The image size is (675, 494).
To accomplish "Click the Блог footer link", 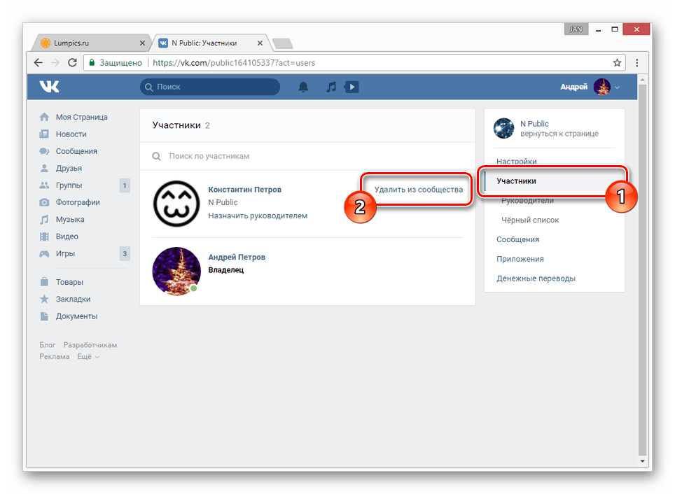I will point(48,345).
